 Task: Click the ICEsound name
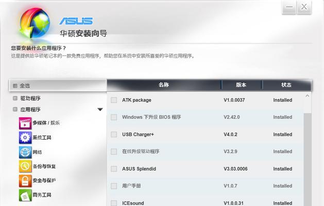[x=133, y=203]
